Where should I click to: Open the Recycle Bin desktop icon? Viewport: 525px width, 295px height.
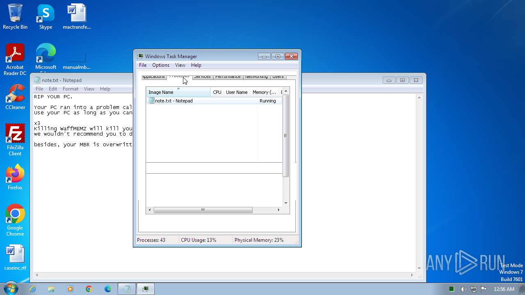[15, 16]
